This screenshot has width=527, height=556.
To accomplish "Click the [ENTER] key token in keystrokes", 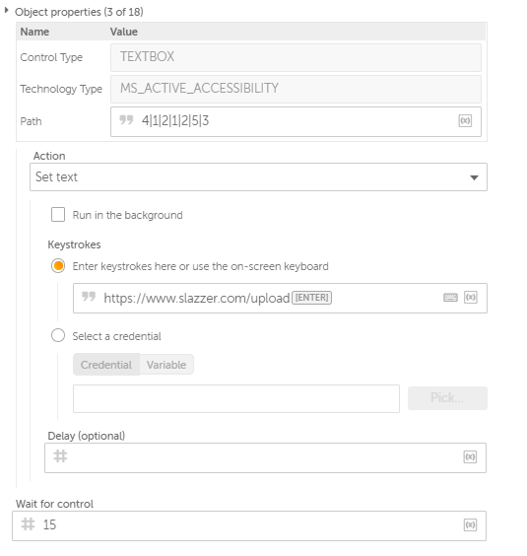I will 311,298.
